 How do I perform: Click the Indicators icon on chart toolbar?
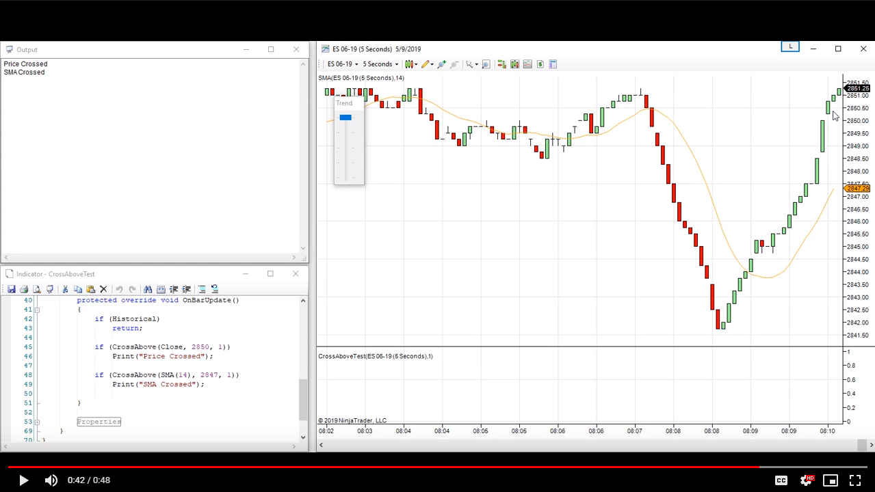click(x=527, y=64)
